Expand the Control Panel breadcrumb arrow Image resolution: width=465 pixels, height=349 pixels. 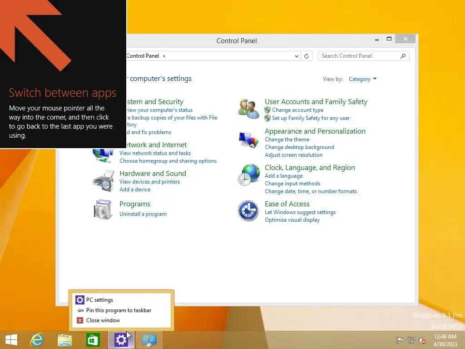[x=164, y=56]
